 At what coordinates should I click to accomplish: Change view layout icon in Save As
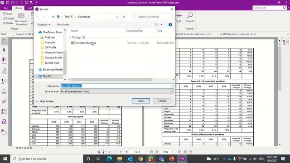pos(157,24)
